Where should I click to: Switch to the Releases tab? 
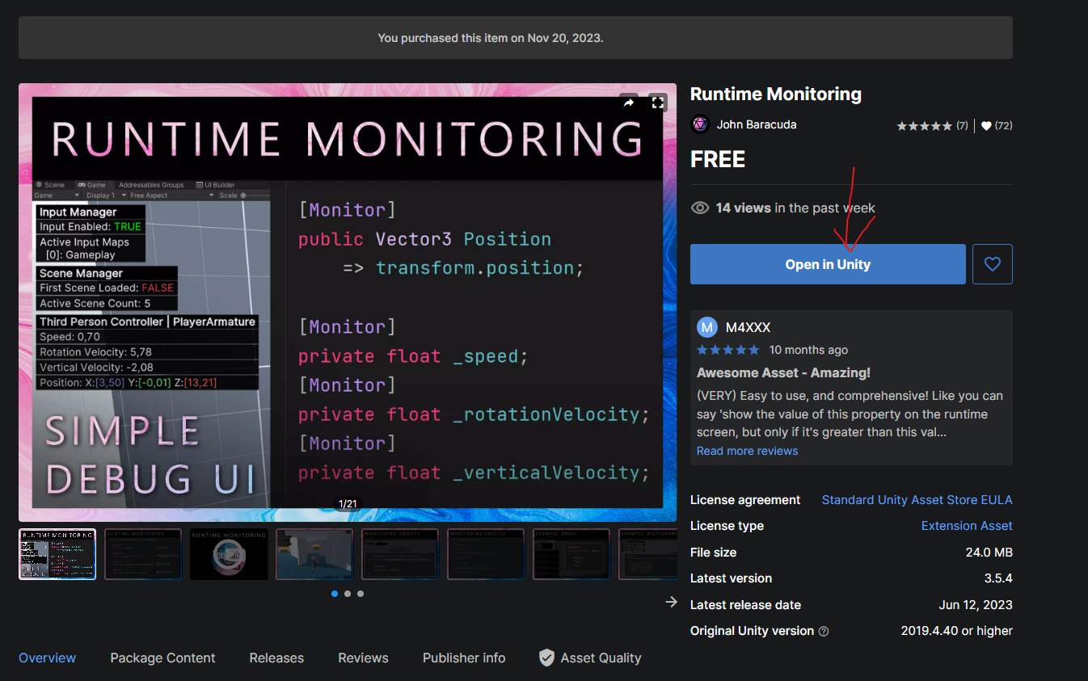[x=276, y=658]
